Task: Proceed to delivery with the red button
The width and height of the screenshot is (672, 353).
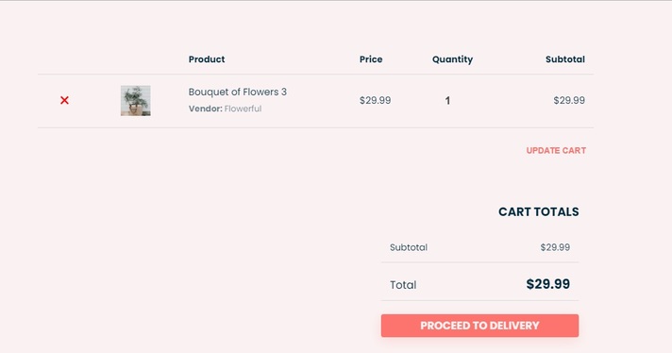Action: pos(479,326)
